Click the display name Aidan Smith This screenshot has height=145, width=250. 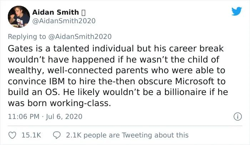[55, 12]
